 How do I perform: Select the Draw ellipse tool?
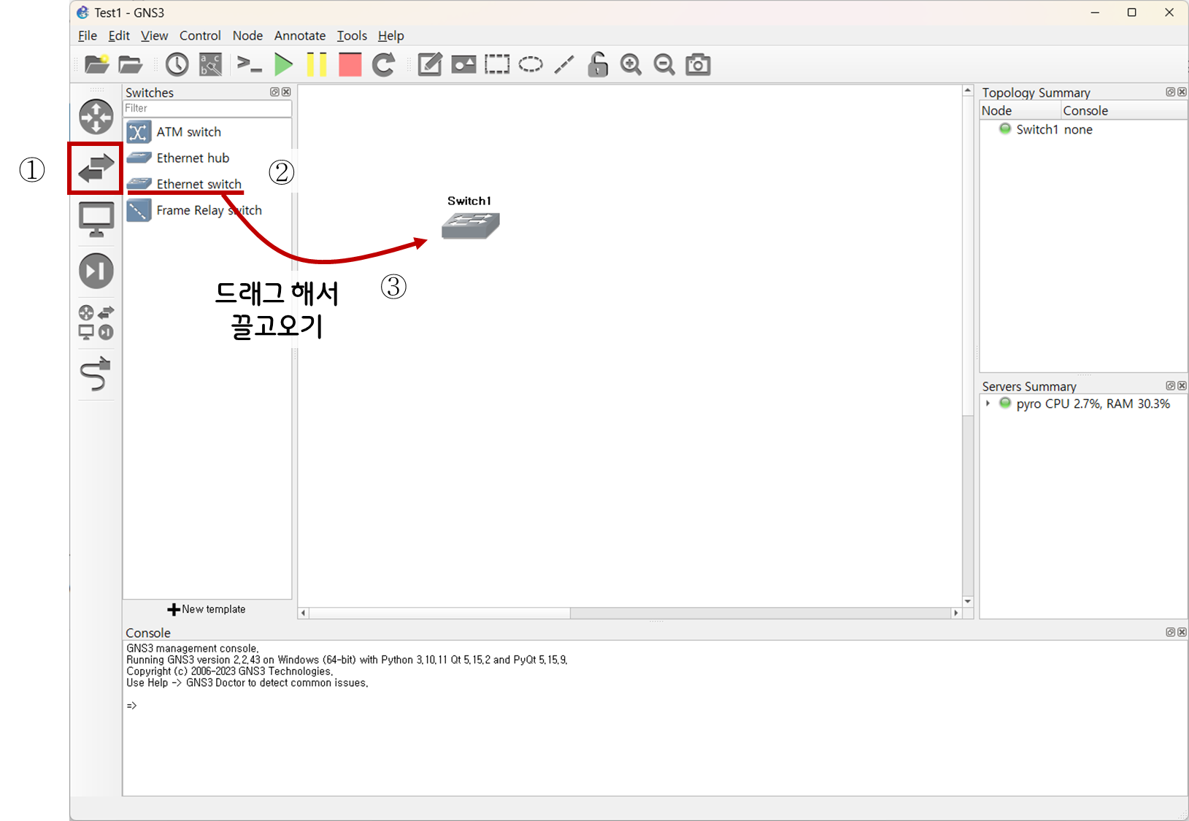tap(531, 64)
